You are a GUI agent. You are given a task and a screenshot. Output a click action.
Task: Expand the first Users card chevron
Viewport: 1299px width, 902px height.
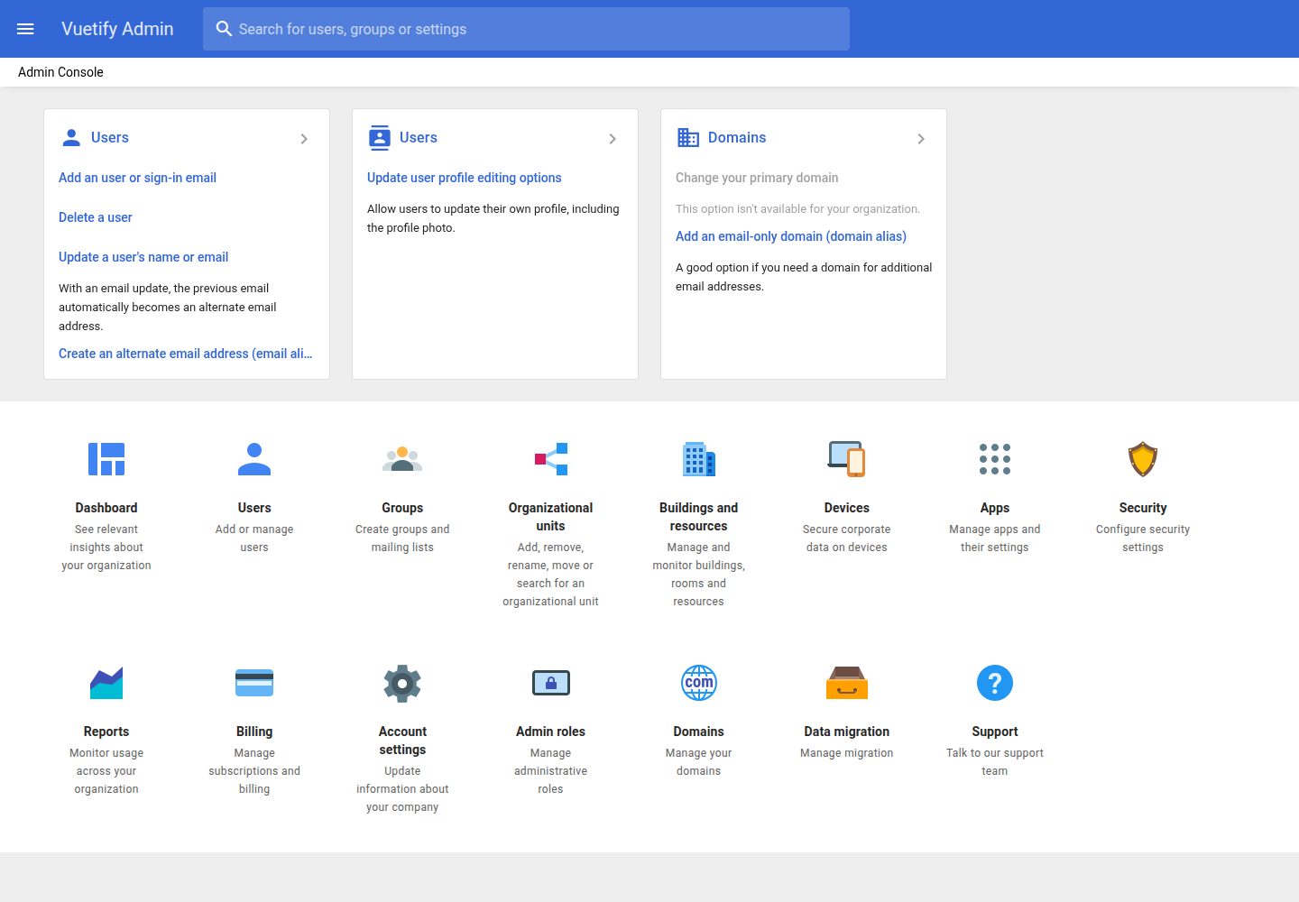click(304, 139)
